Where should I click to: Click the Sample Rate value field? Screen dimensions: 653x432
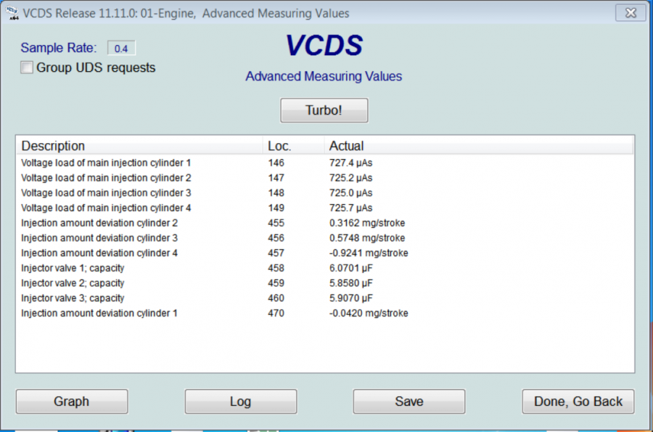tap(121, 49)
